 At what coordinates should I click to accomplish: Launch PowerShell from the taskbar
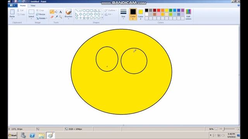[32, 136]
